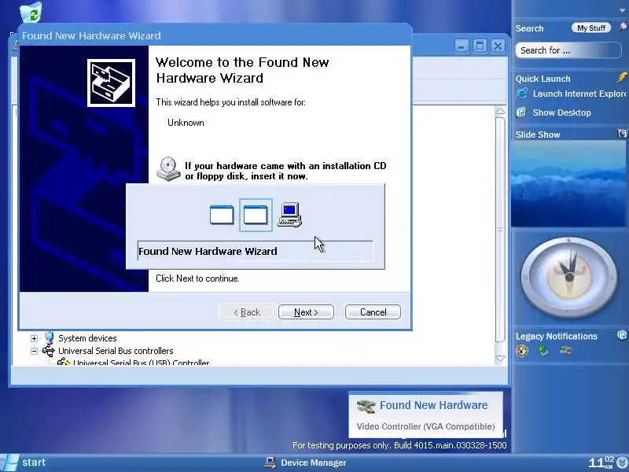
Task: Click Device Manager taskbar button
Action: (x=306, y=463)
